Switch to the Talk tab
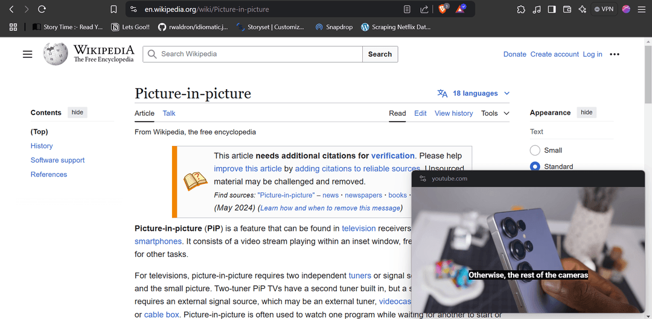This screenshot has width=652, height=319. click(169, 113)
